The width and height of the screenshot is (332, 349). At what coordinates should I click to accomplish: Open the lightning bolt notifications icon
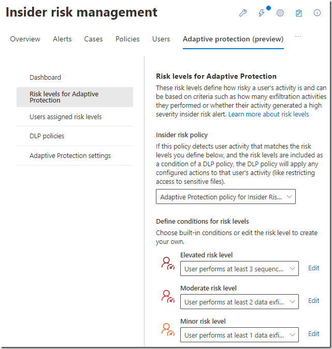pos(262,13)
